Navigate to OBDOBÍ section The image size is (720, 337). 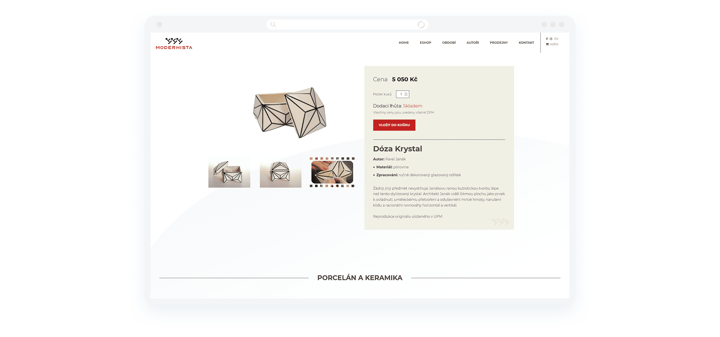449,43
